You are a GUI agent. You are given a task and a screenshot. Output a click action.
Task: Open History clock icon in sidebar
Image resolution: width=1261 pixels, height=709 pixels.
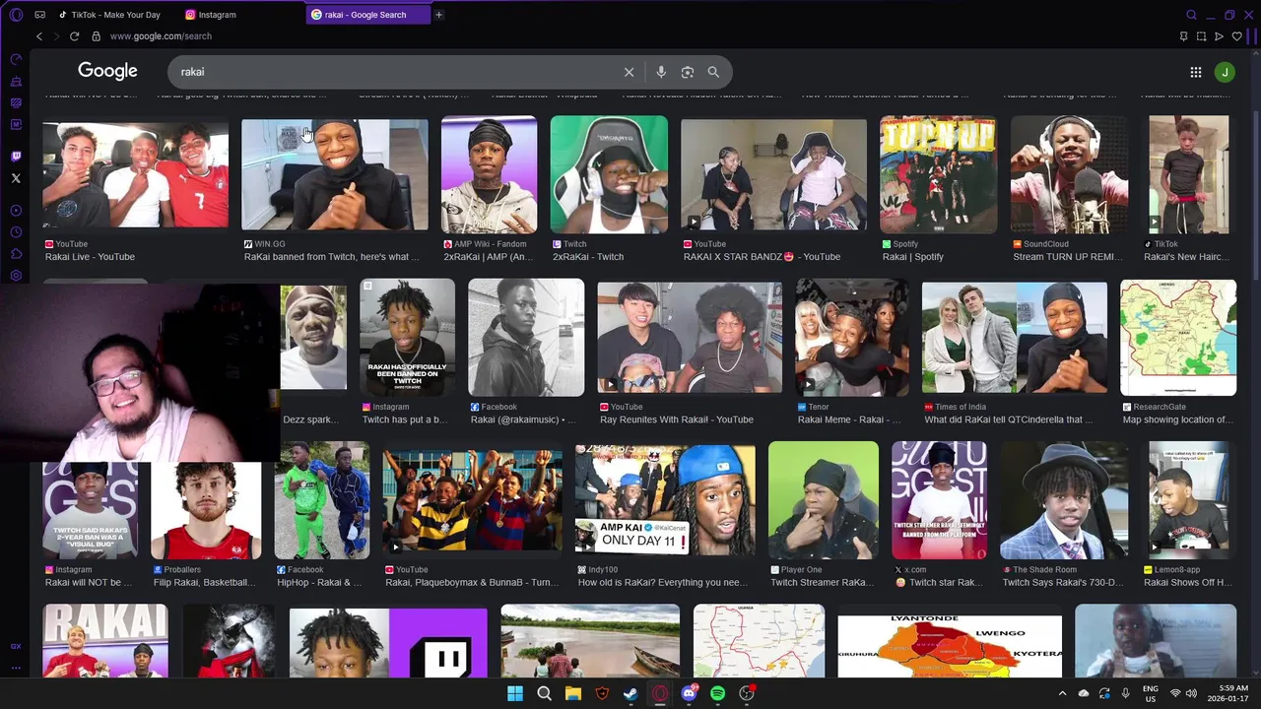(16, 232)
